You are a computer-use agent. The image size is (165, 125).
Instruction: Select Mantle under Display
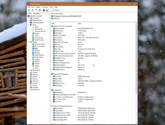point(37,64)
